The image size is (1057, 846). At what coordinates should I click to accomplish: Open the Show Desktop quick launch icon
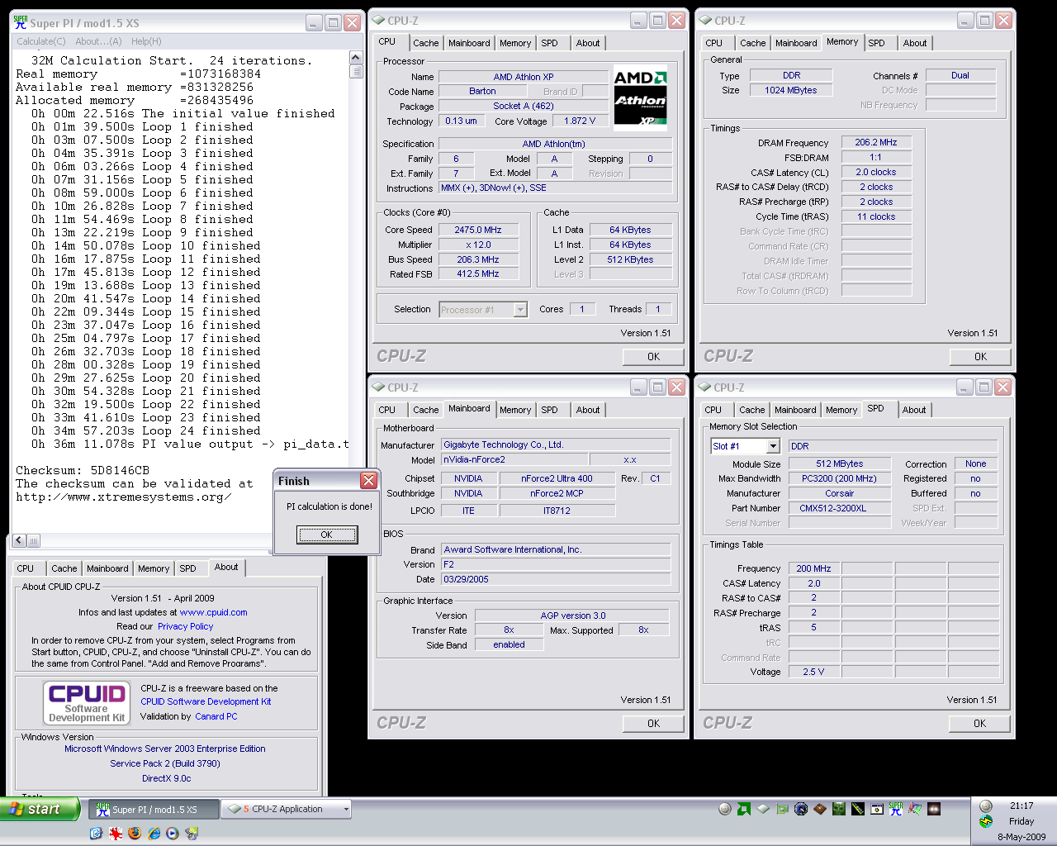[x=96, y=833]
